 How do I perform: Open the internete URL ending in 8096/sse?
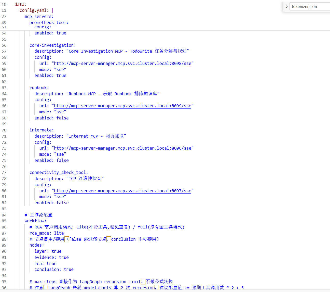[122, 148]
